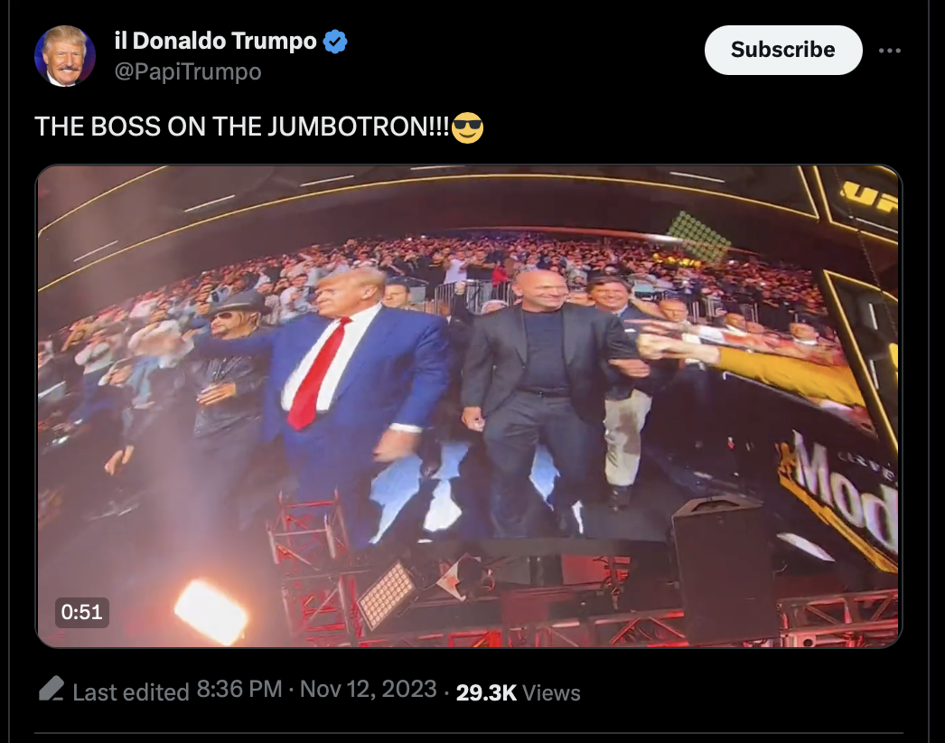Subscribe to the @PapiTrumpo account

783,50
